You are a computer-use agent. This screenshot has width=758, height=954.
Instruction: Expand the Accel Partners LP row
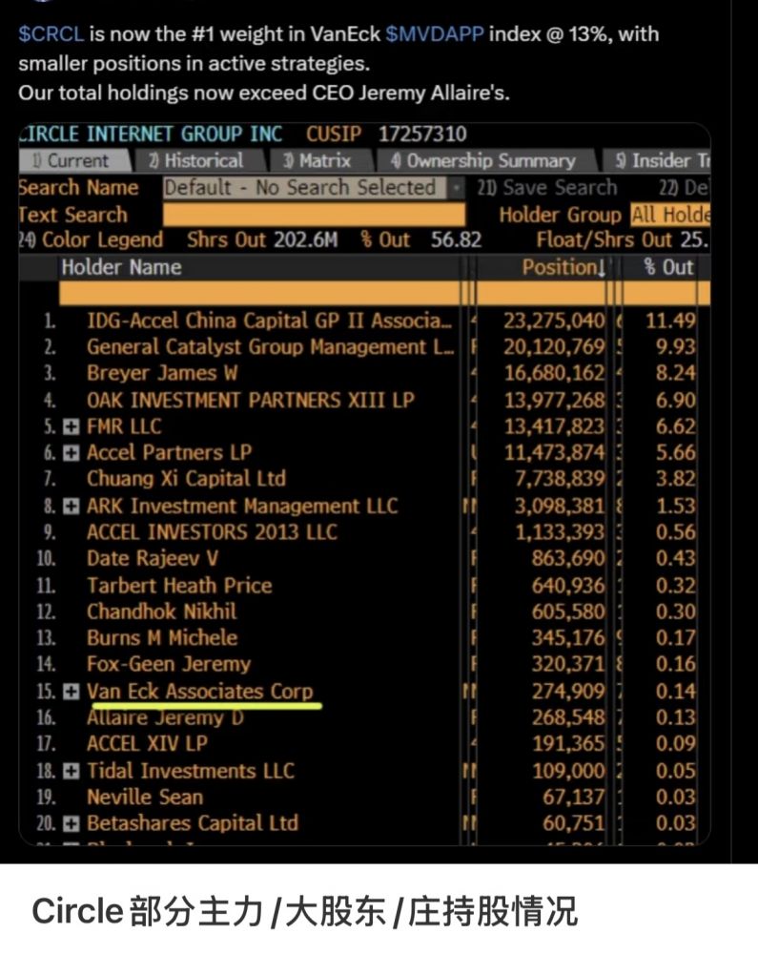[72, 453]
